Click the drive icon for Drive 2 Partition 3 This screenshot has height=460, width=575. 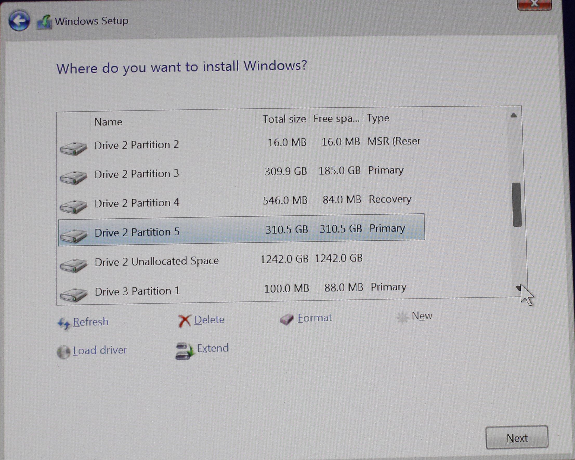pos(73,177)
